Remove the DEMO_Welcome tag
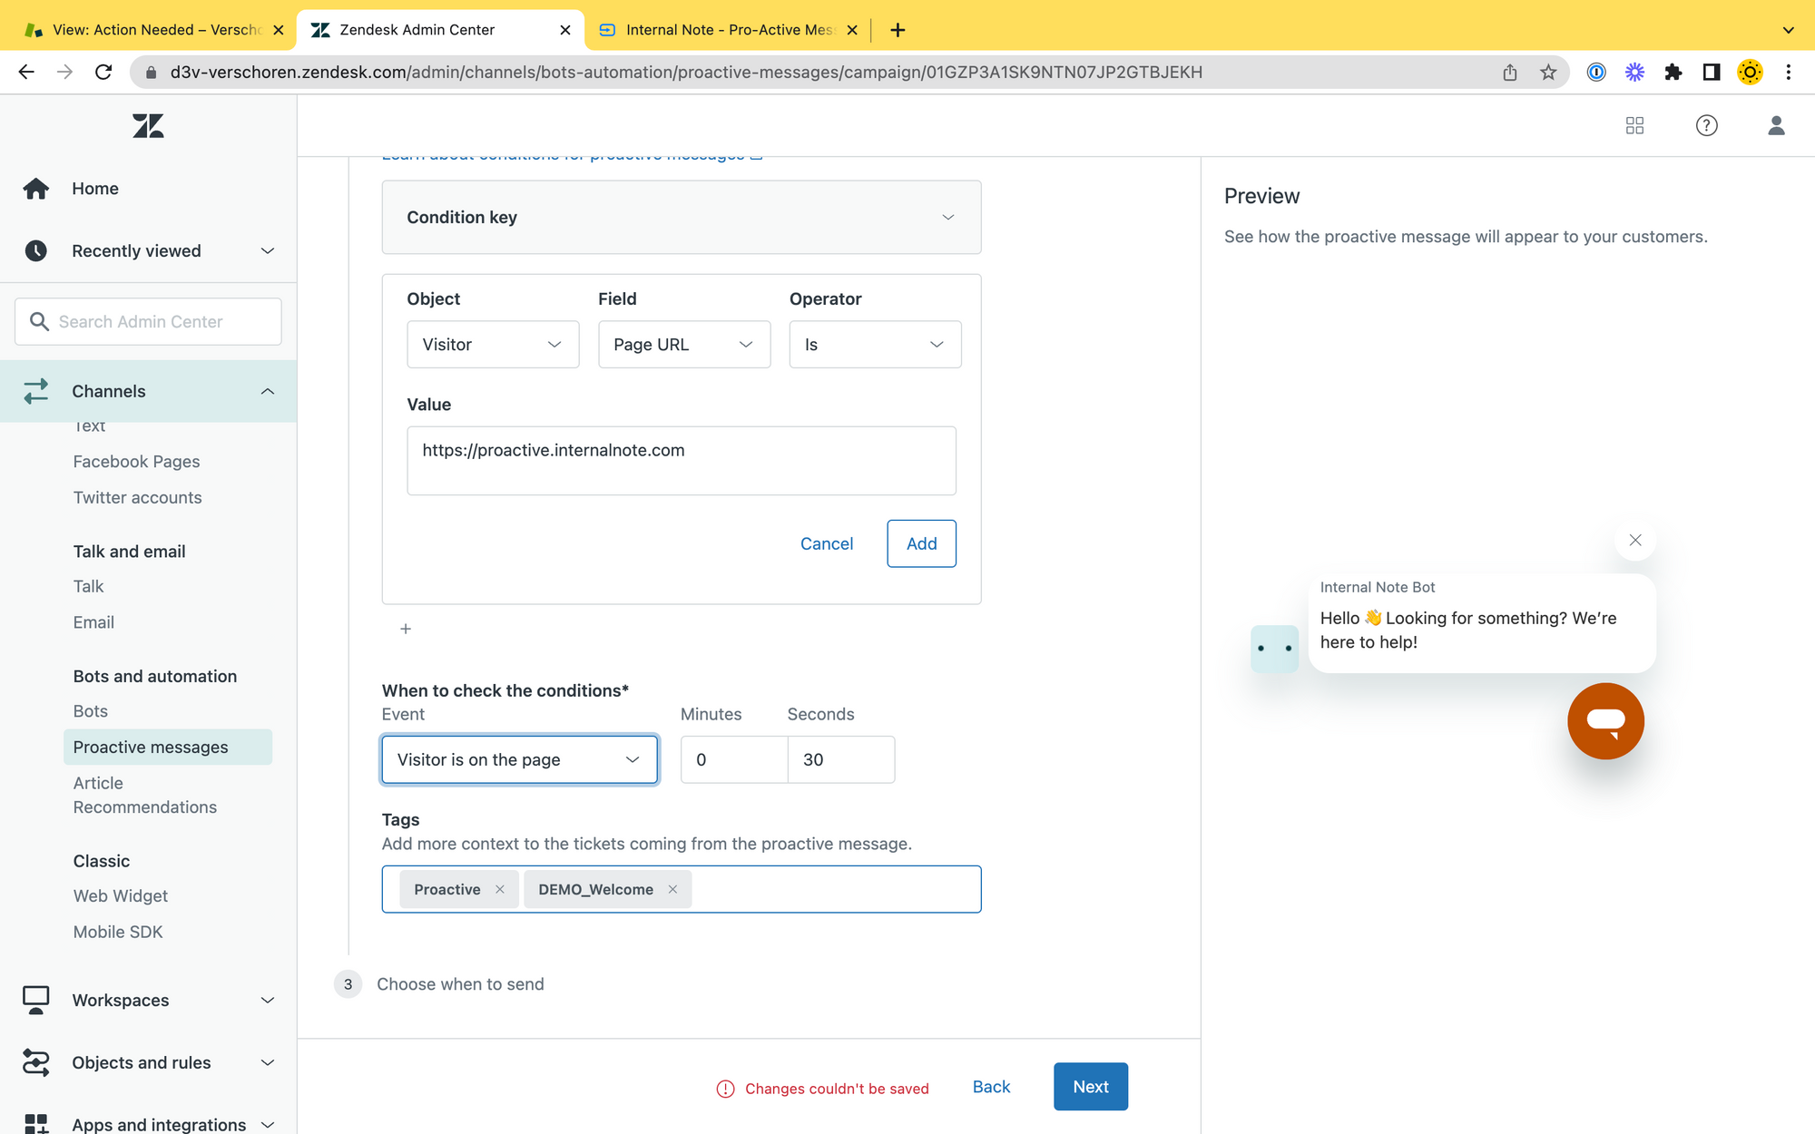Image resolution: width=1815 pixels, height=1134 pixels. tap(672, 889)
